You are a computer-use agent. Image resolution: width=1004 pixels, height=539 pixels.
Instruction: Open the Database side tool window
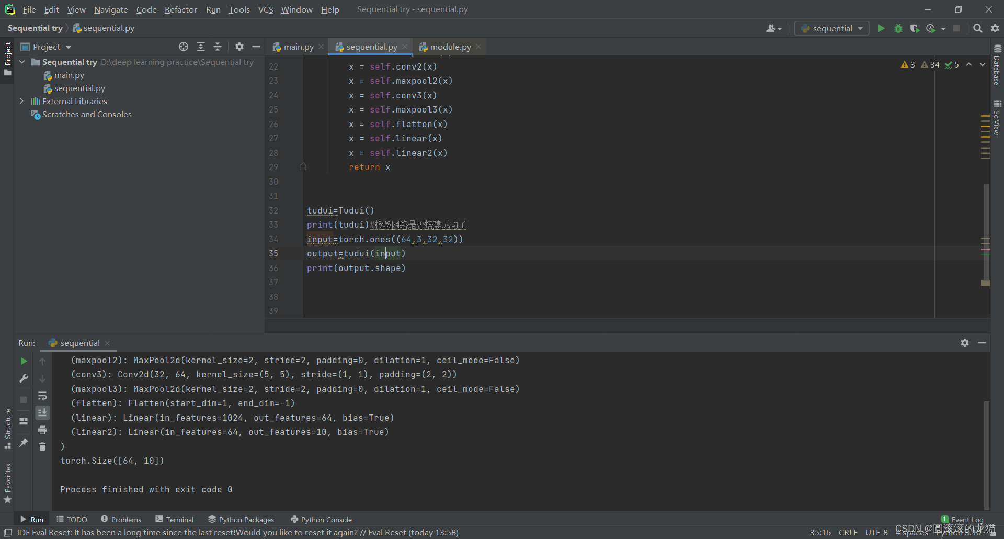[x=997, y=65]
